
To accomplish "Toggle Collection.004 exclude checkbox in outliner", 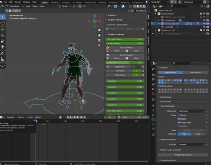I will pyautogui.click(x=201, y=14).
